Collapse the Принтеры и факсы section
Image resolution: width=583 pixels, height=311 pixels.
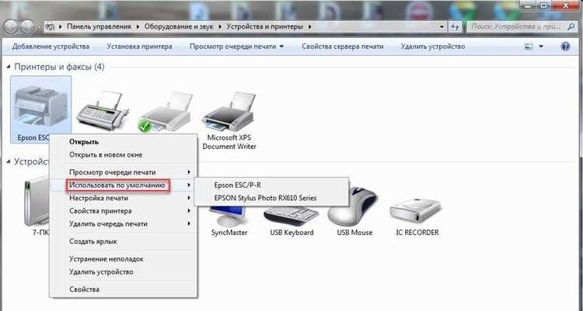(9, 67)
